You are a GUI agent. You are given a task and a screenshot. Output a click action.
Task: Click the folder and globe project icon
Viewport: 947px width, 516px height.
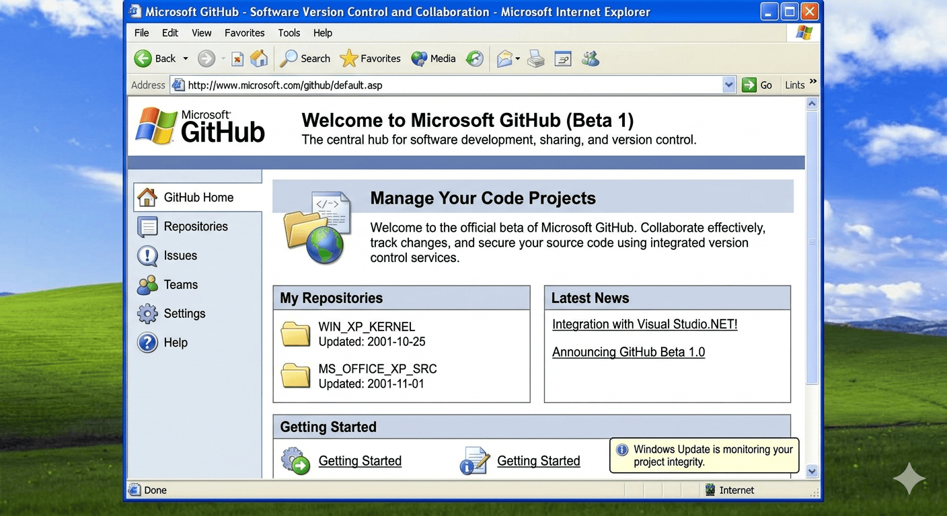pos(317,228)
